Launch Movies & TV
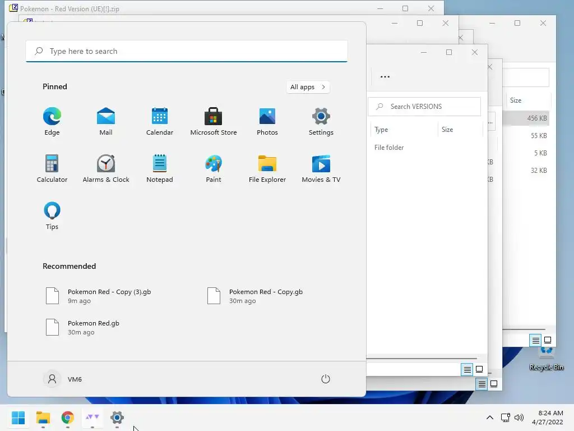Viewport: 574px width, 431px height. (x=321, y=168)
